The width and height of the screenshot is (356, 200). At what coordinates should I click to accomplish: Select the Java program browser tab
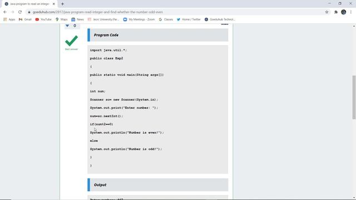[29, 4]
